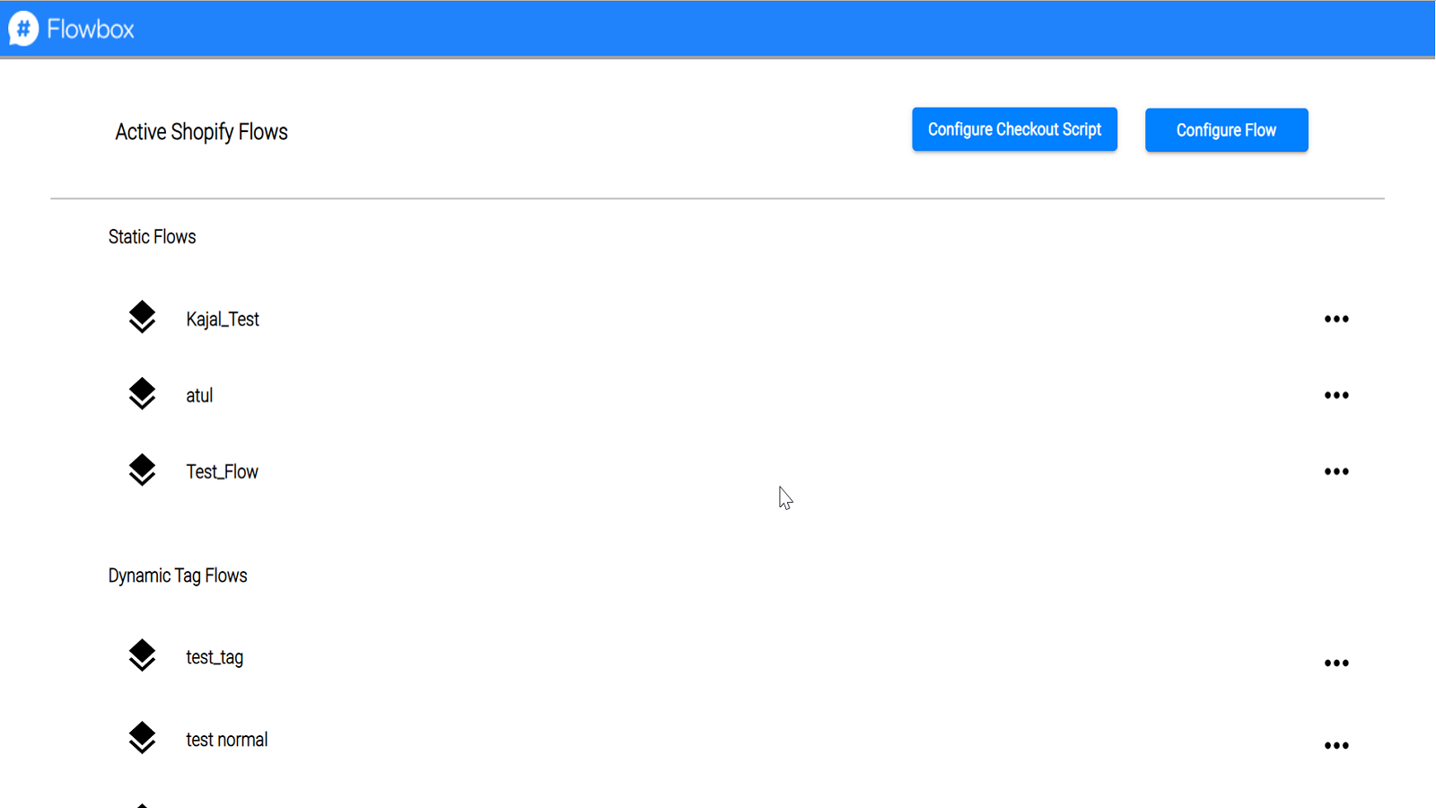Click the layers icon beside Kajal_Test
This screenshot has height=808, width=1436.
142,317
